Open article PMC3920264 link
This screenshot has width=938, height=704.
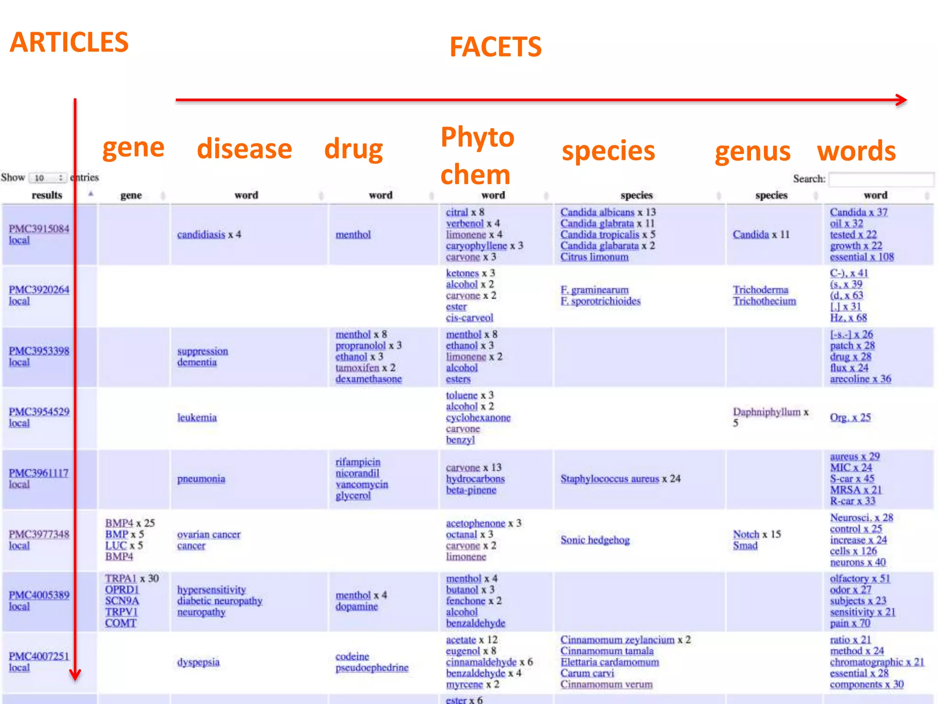click(39, 290)
